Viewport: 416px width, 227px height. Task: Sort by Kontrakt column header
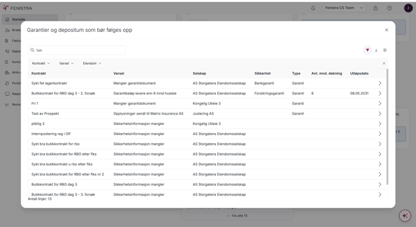click(x=38, y=73)
